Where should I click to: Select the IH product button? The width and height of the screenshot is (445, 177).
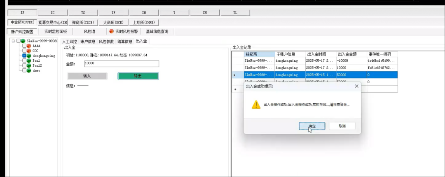tap(144, 13)
